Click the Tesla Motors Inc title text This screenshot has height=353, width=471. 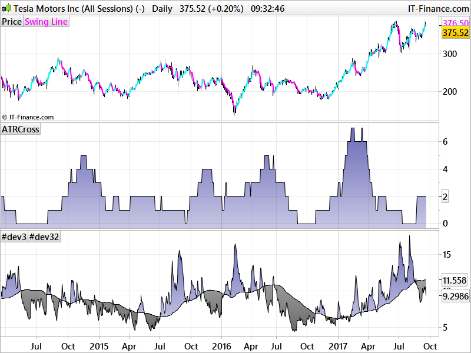(x=79, y=8)
